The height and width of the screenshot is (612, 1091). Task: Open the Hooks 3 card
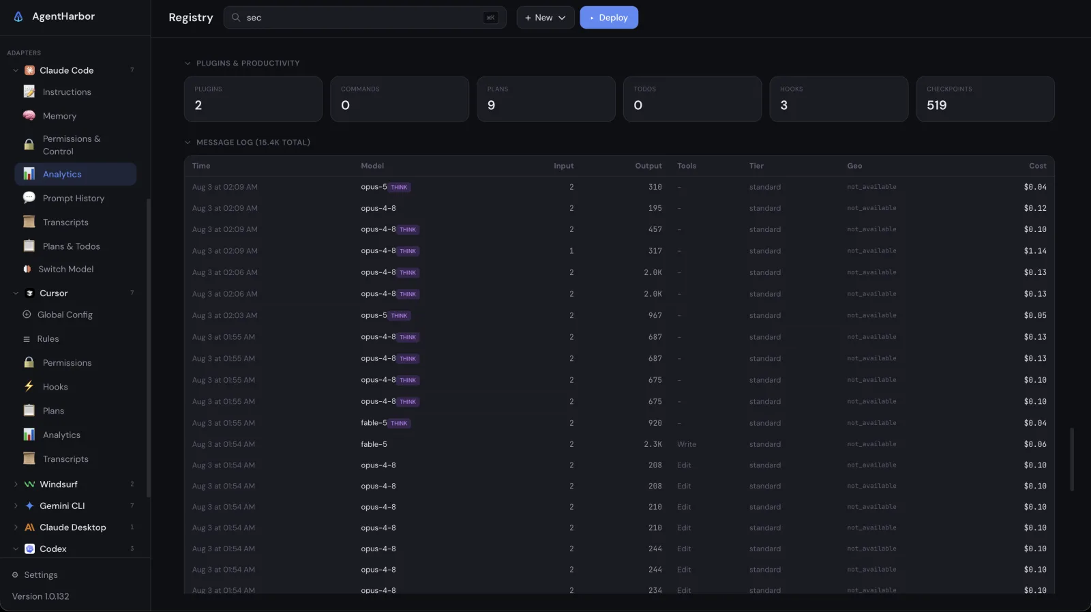839,99
